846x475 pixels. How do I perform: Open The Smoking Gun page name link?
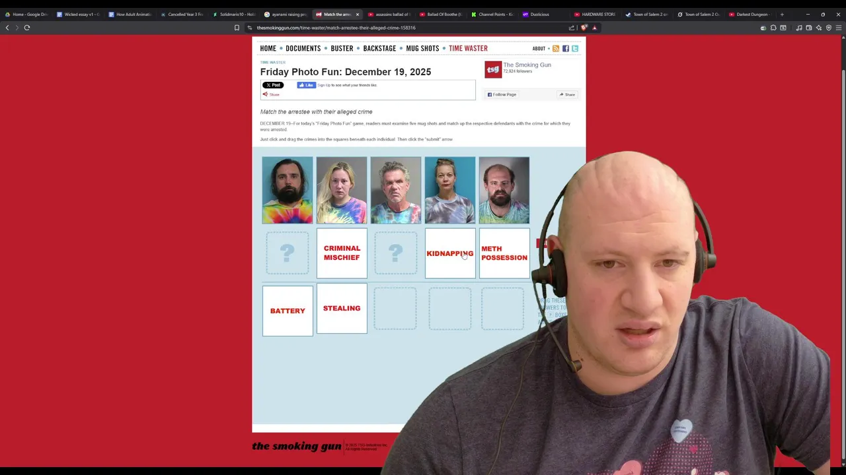pos(527,65)
